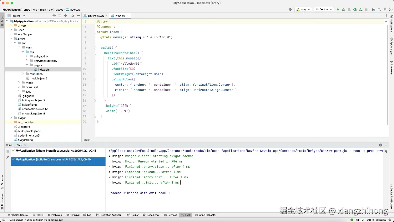The image size is (394, 222).
Task: Hide the Project panel with minus icon
Action: tap(78, 16)
